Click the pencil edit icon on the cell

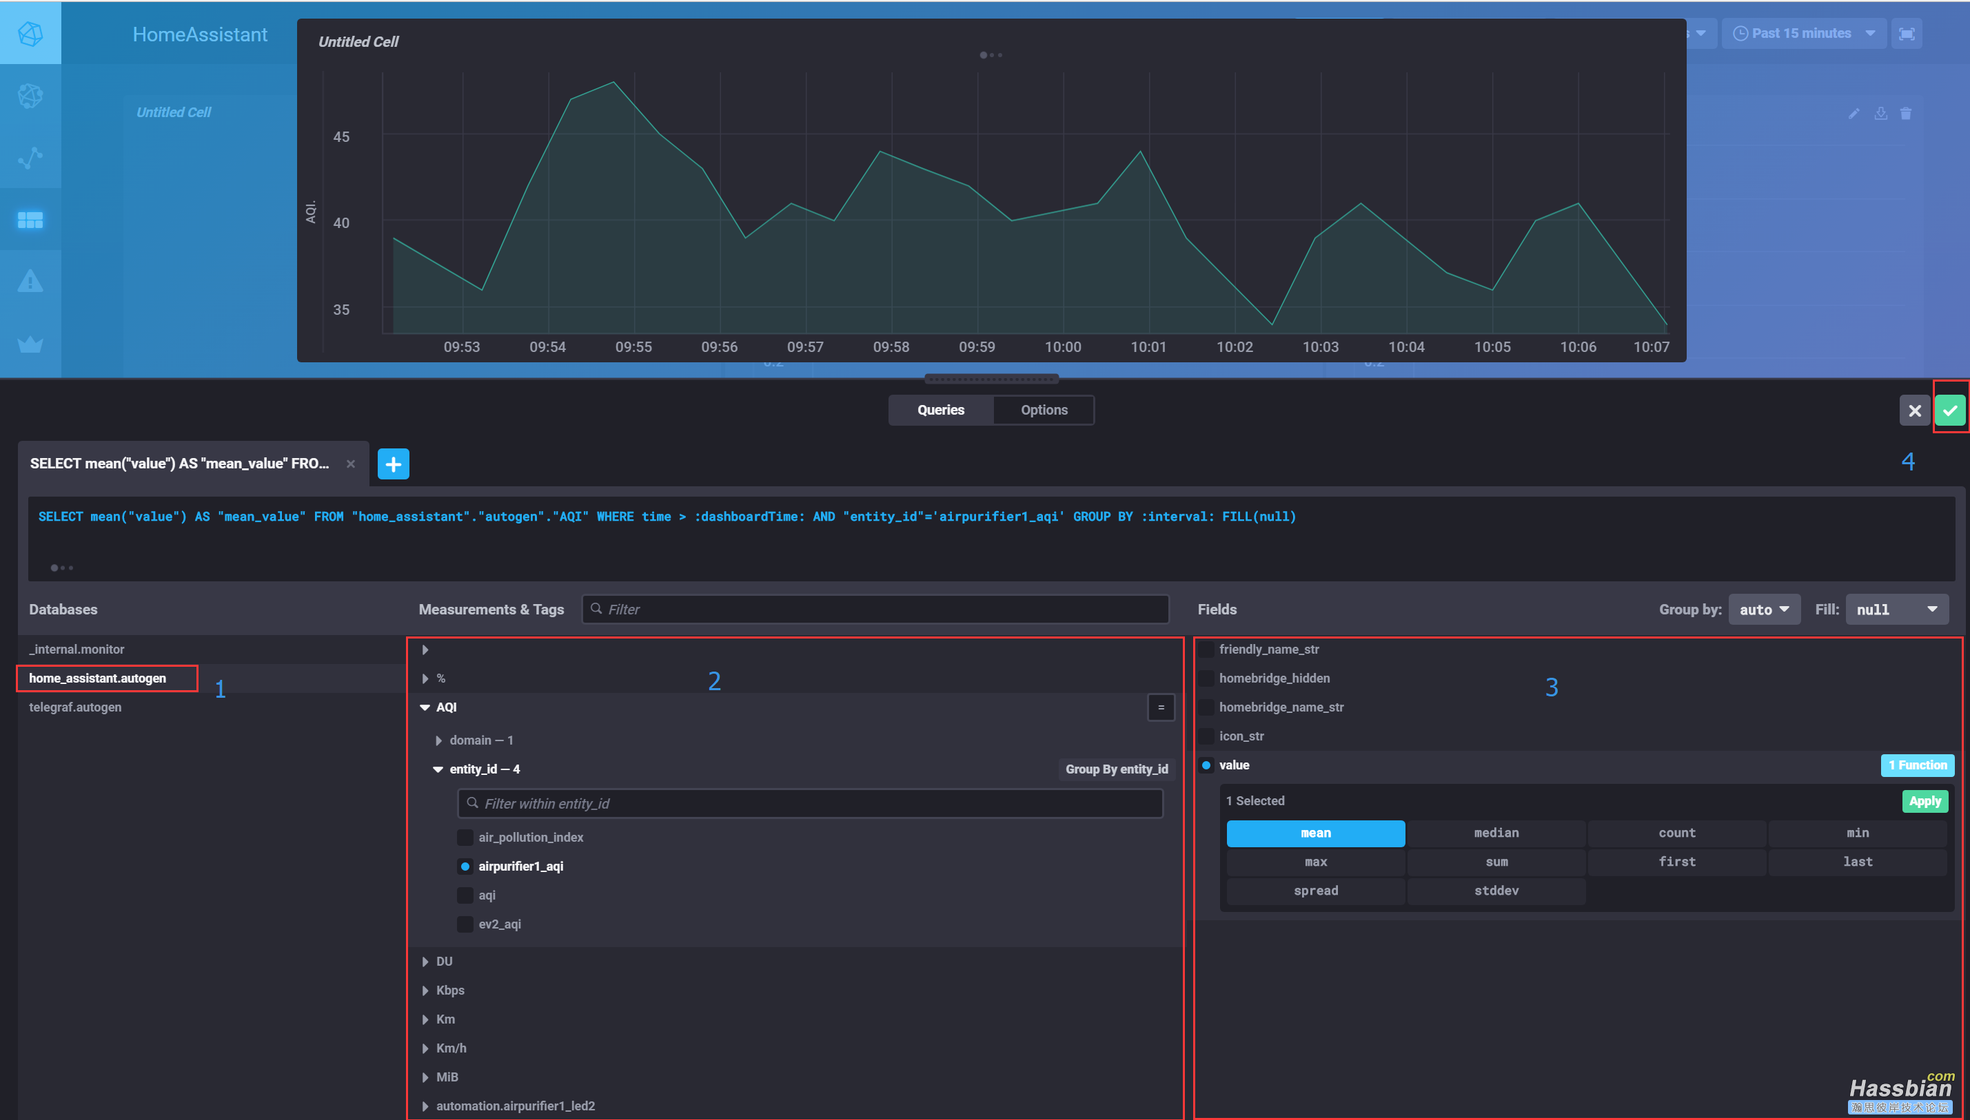1854,114
